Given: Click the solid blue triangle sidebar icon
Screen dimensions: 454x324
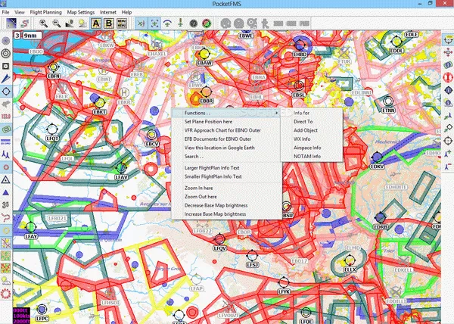Looking at the screenshot, I should point(6,192).
